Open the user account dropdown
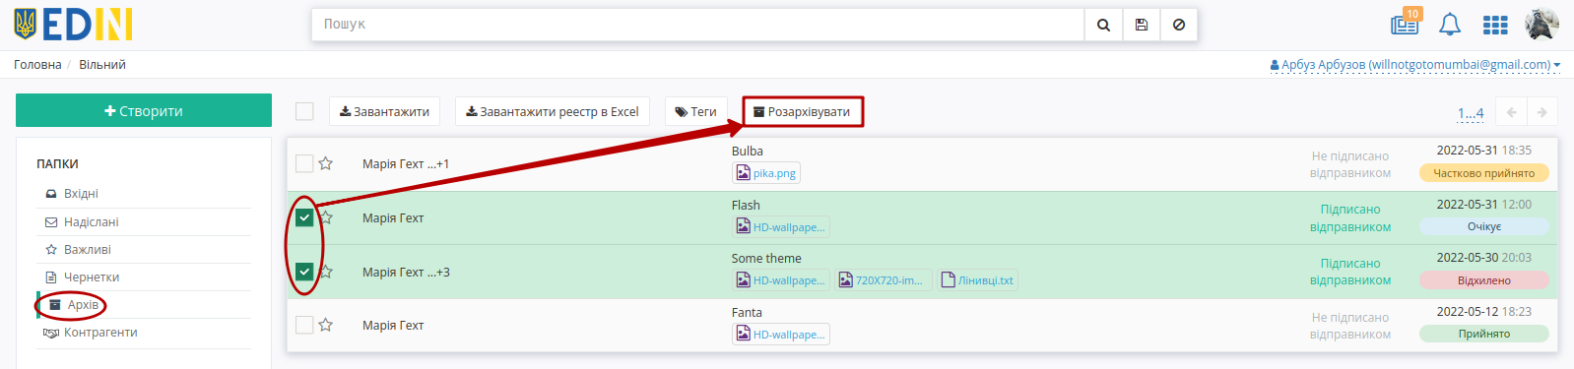 tap(1415, 65)
